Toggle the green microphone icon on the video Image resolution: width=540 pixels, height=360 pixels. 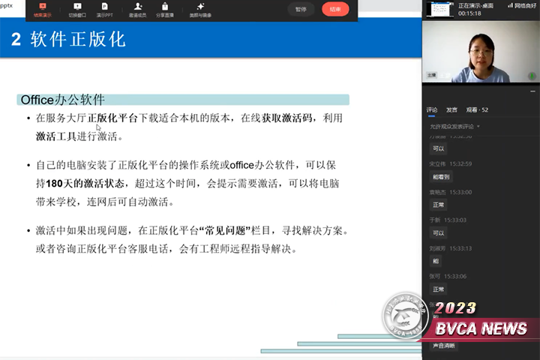pyautogui.click(x=532, y=75)
